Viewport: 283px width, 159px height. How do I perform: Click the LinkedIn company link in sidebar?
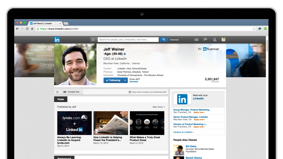[198, 99]
